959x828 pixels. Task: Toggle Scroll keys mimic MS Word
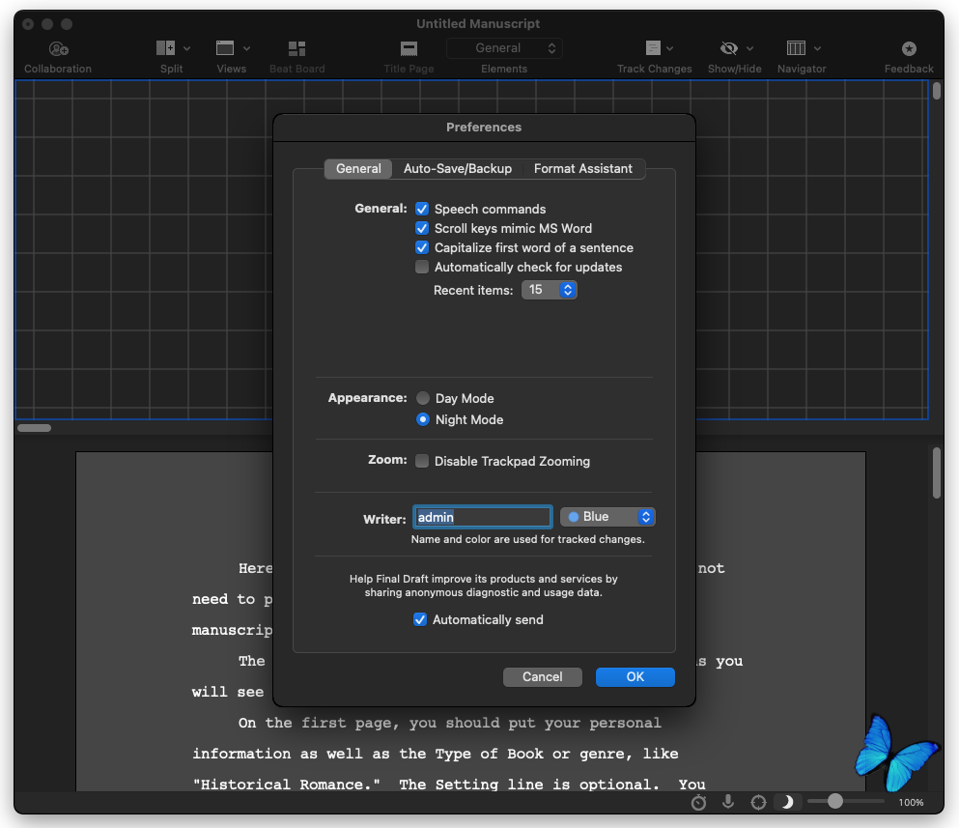422,228
